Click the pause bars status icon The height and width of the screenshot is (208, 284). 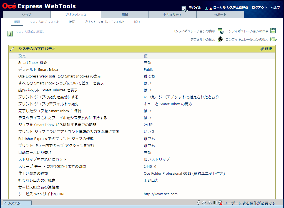point(215,202)
